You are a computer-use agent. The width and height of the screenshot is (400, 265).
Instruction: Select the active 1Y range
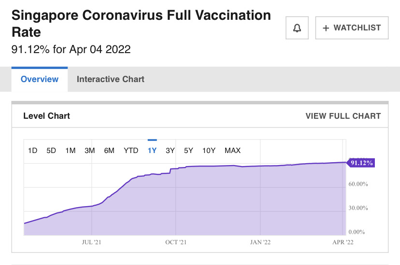(x=152, y=151)
